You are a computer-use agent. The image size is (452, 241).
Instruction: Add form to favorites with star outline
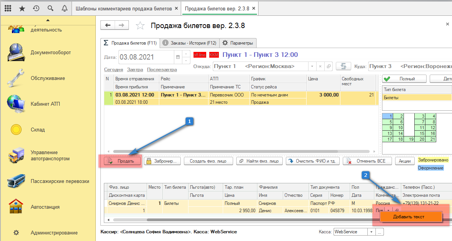[140, 26]
